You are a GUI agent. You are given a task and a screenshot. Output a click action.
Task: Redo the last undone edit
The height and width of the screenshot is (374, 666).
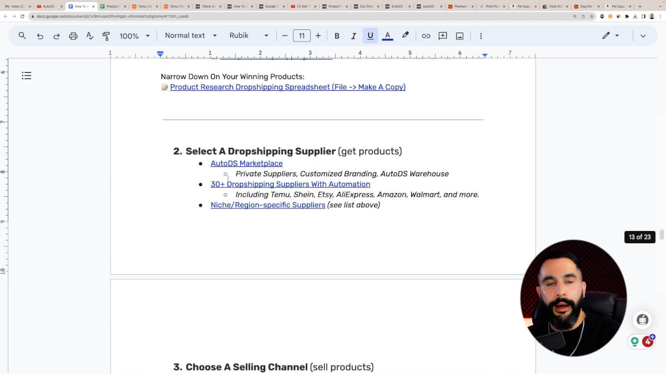click(57, 35)
